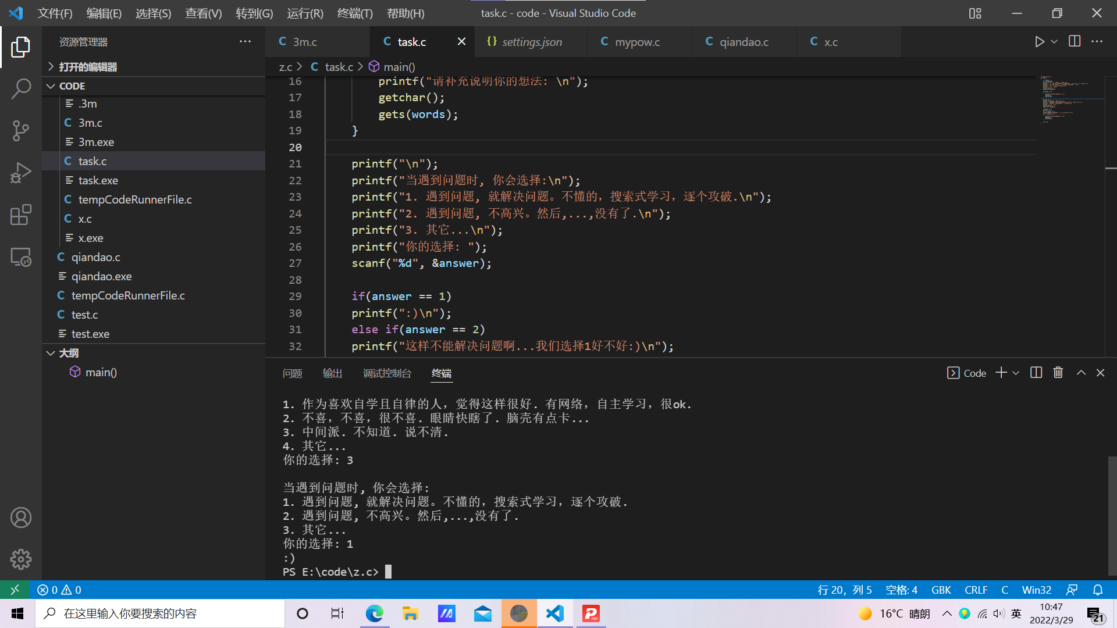Open the Accounts menu icon
The image size is (1117, 628).
21,518
